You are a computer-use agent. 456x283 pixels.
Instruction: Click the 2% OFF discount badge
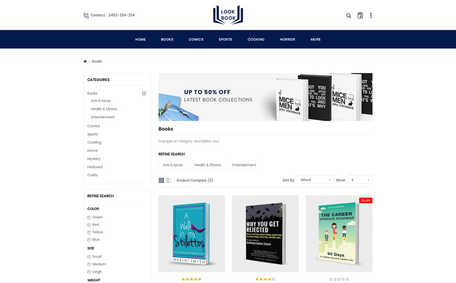click(x=366, y=200)
